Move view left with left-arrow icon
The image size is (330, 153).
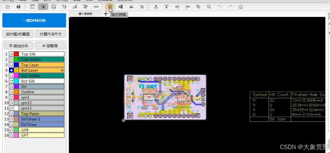tap(177, 7)
